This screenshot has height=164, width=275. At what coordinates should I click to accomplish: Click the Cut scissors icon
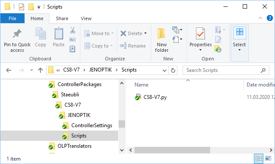pos(73,30)
